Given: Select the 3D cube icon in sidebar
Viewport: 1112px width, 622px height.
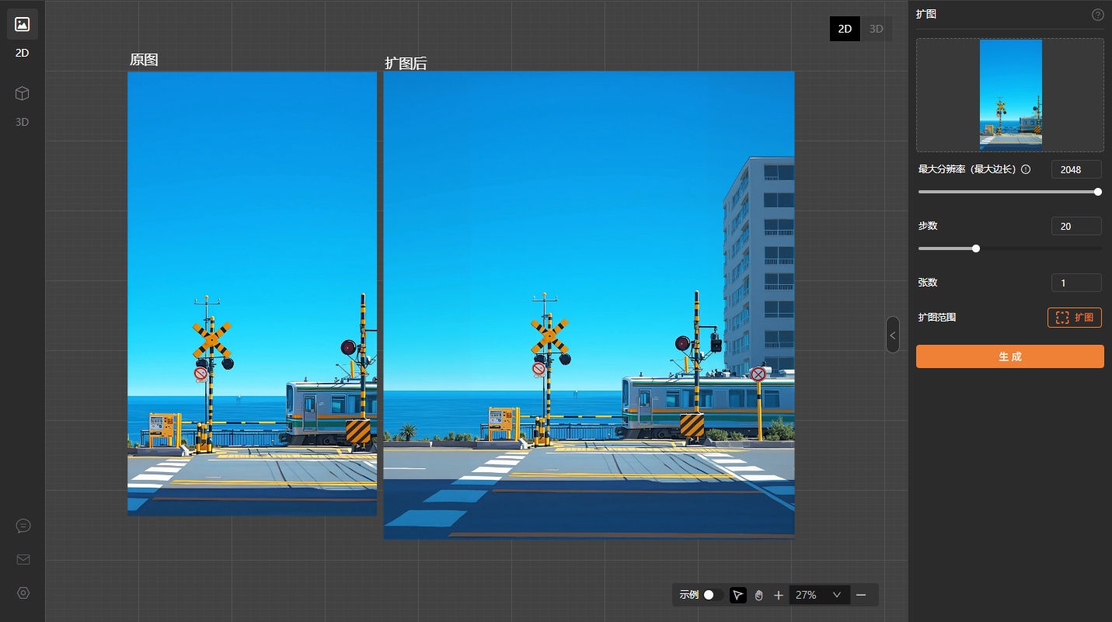Looking at the screenshot, I should [23, 93].
